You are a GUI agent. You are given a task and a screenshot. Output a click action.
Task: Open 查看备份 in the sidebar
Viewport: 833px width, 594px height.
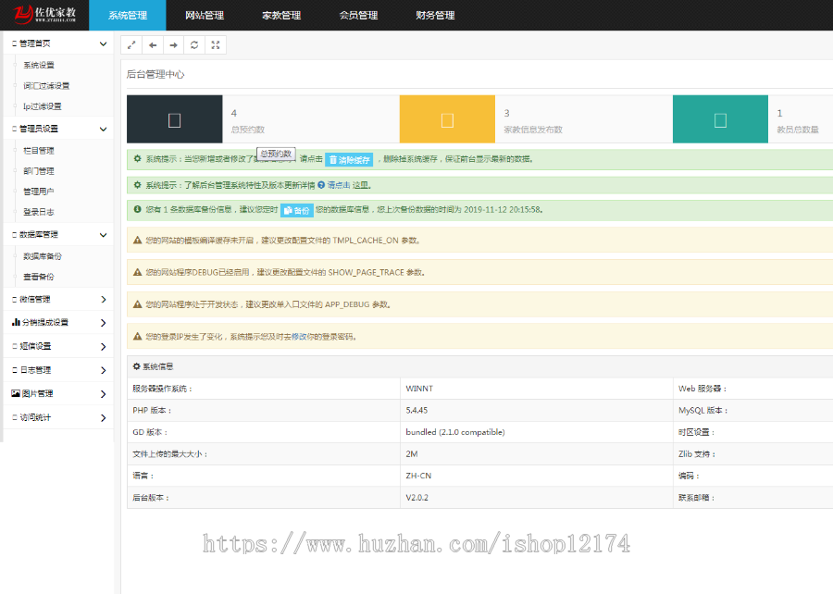(39, 277)
